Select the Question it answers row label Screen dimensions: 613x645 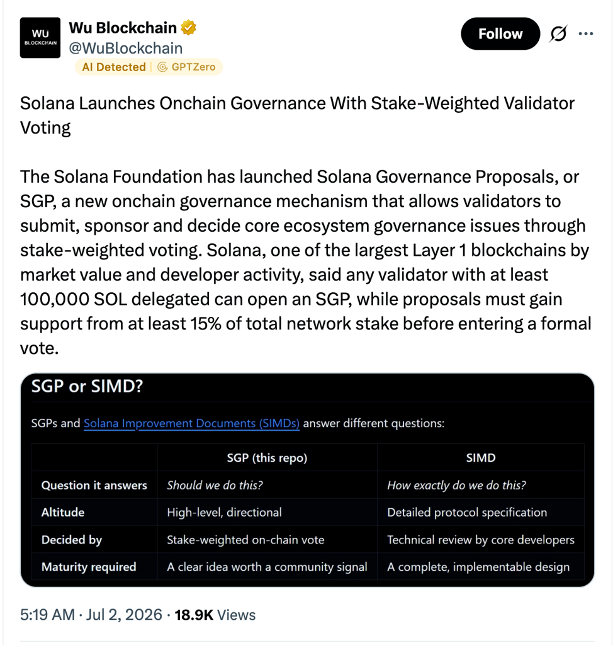tap(94, 486)
